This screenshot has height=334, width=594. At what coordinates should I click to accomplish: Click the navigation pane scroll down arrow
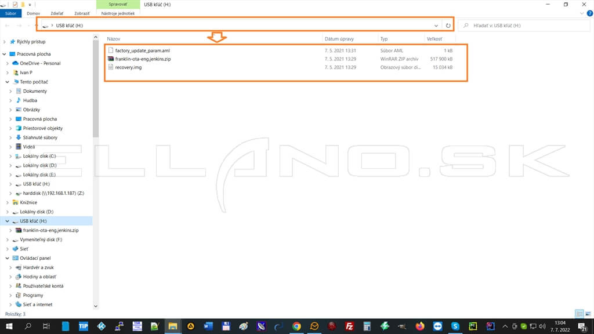96,306
